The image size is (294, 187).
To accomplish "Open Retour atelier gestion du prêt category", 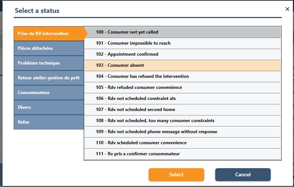I will click(x=49, y=78).
